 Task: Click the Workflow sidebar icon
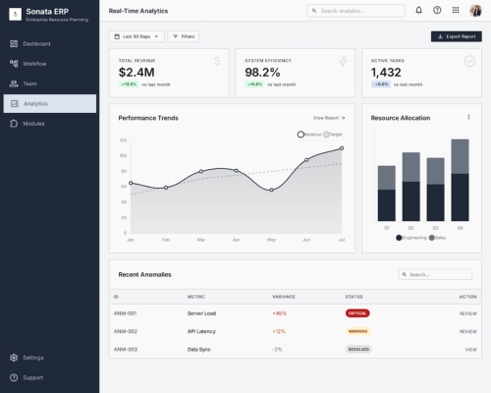pos(14,64)
